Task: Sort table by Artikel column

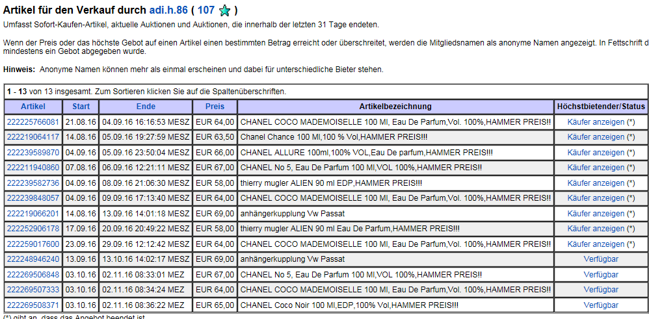Action: click(33, 107)
